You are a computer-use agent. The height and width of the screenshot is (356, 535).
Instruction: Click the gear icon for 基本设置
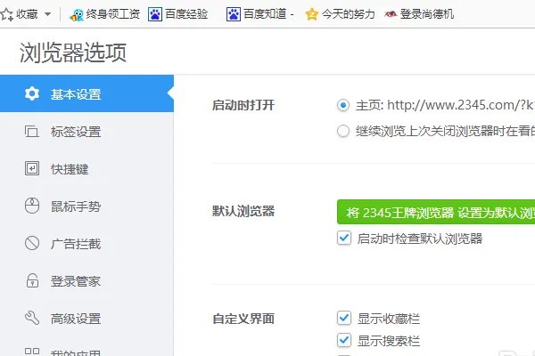[32, 93]
